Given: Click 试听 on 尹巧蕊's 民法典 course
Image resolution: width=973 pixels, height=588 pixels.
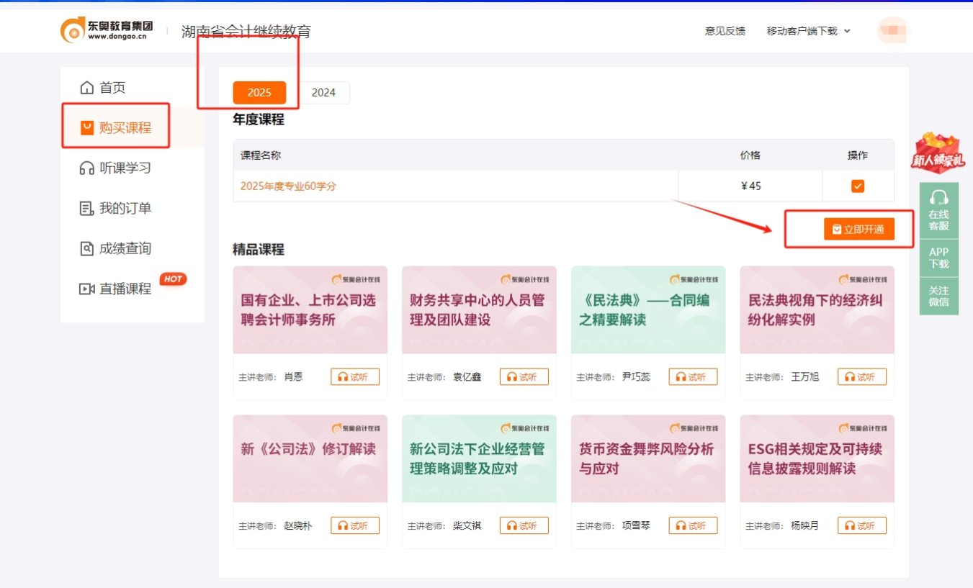Looking at the screenshot, I should pos(692,376).
